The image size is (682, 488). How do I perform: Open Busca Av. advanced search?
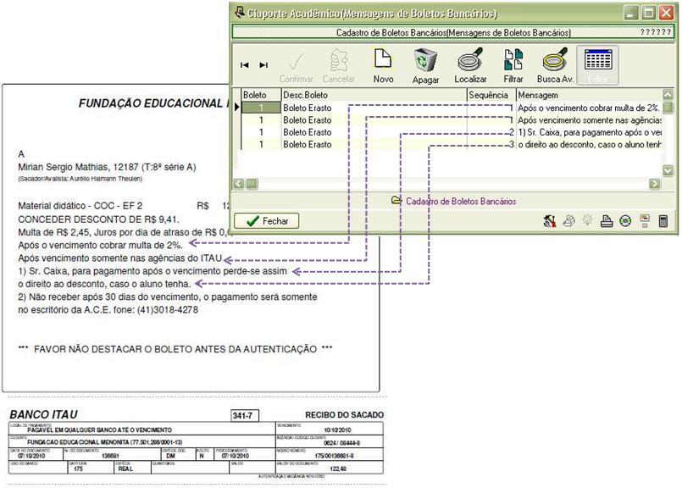point(555,65)
